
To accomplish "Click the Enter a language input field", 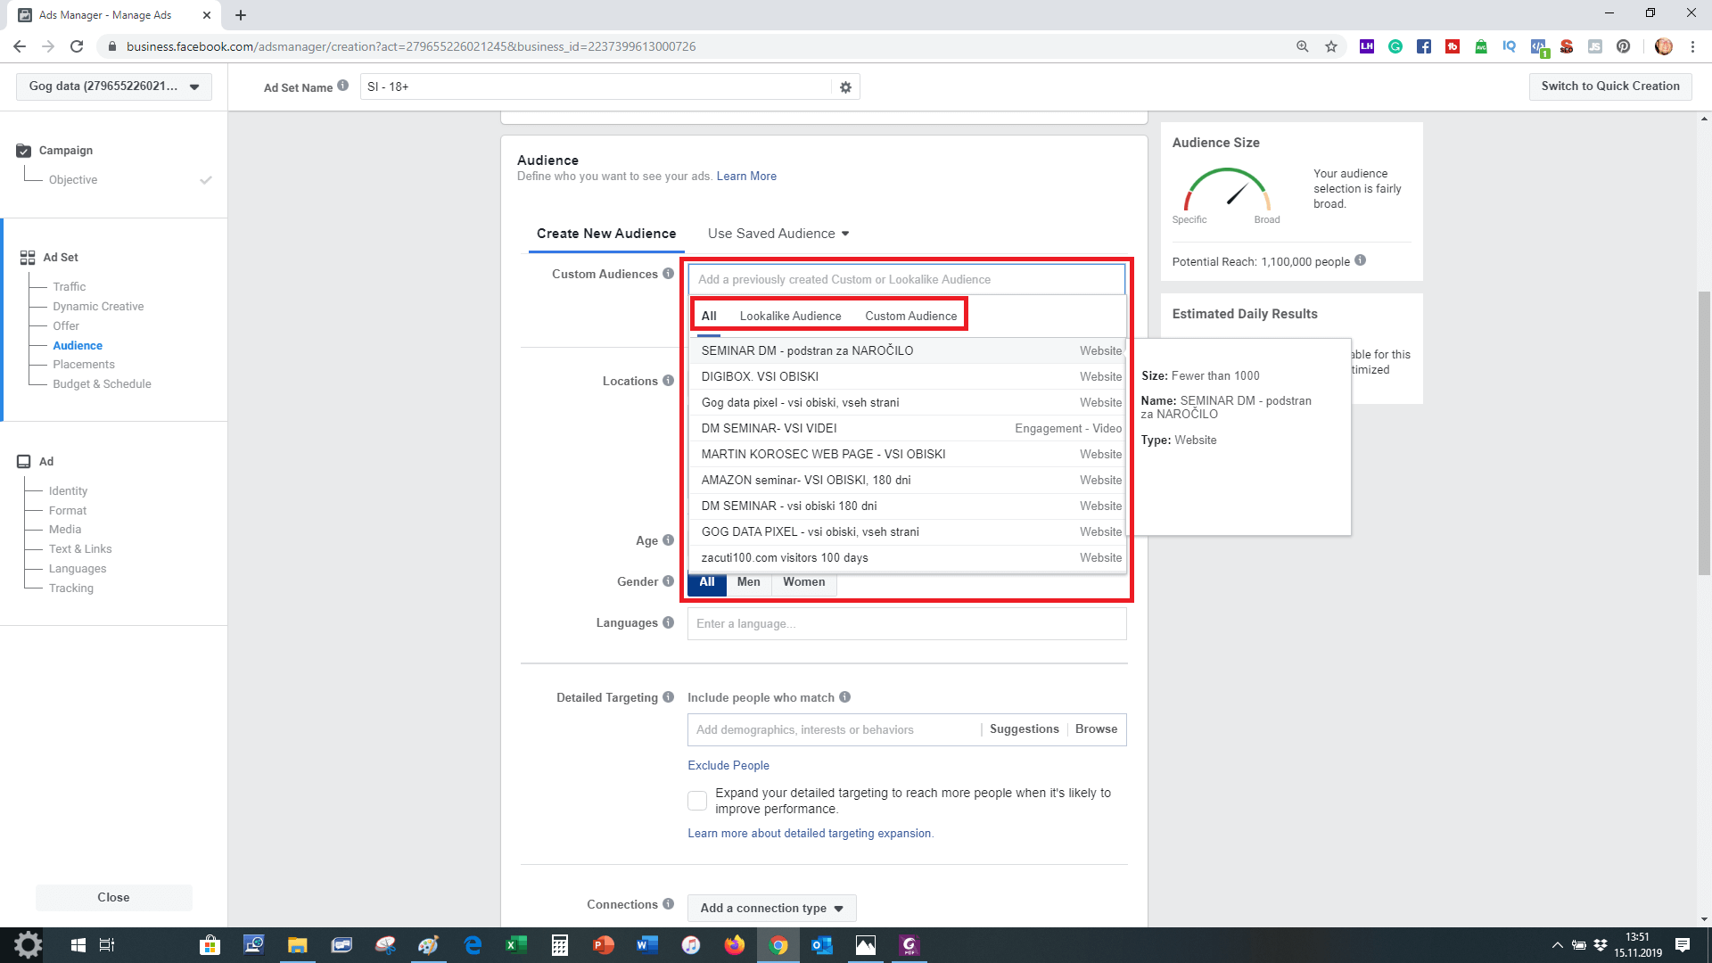I will [906, 623].
